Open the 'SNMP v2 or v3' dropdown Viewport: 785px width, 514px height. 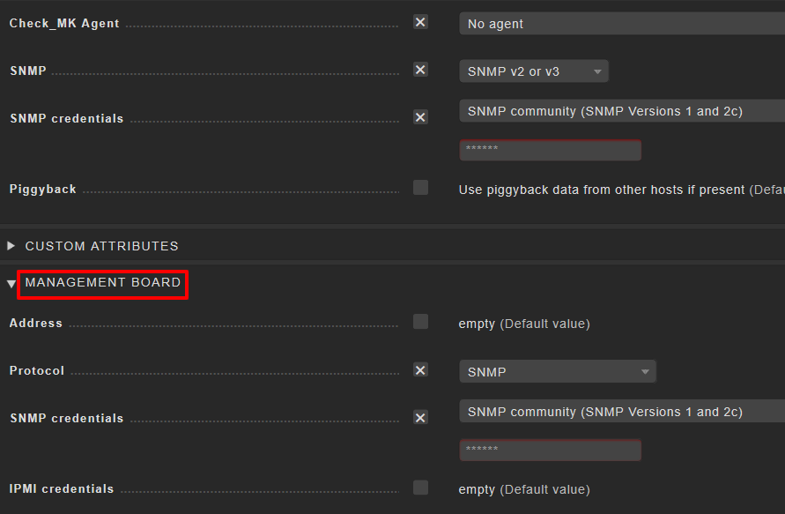coord(533,71)
